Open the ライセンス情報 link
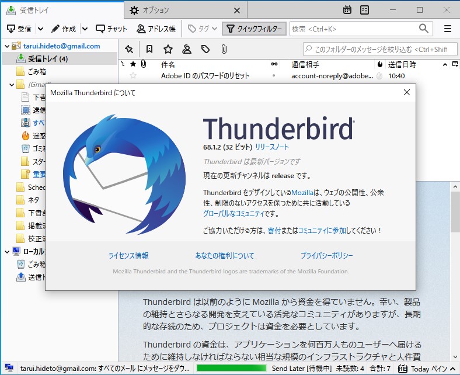 tap(128, 256)
